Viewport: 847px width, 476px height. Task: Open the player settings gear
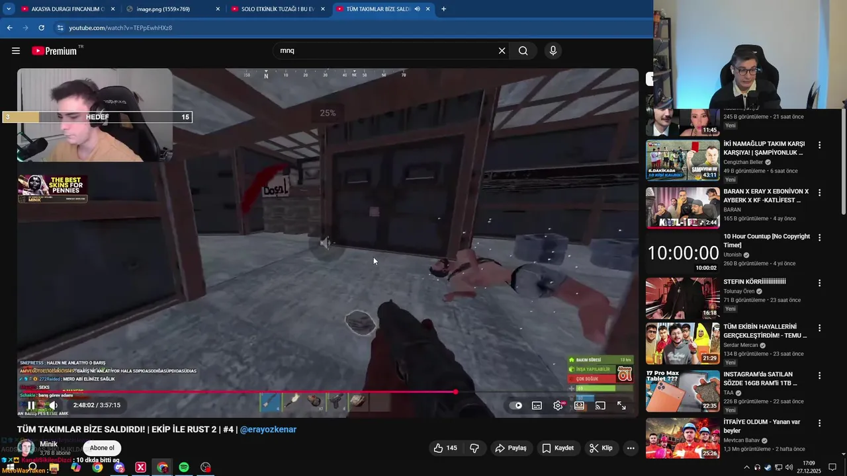[558, 406]
